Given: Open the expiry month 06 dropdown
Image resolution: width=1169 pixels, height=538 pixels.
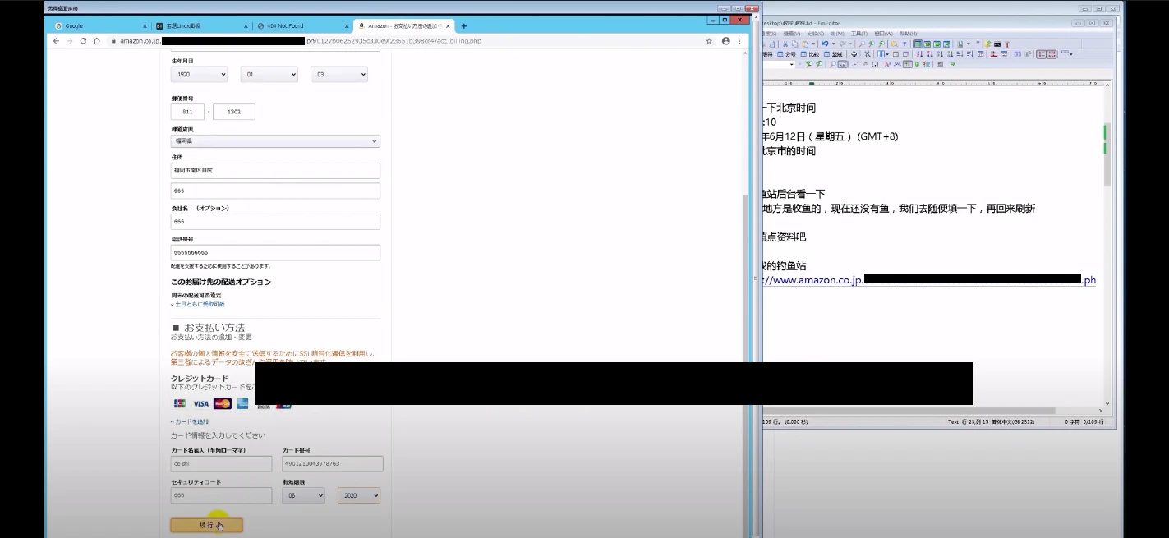Looking at the screenshot, I should pyautogui.click(x=304, y=495).
